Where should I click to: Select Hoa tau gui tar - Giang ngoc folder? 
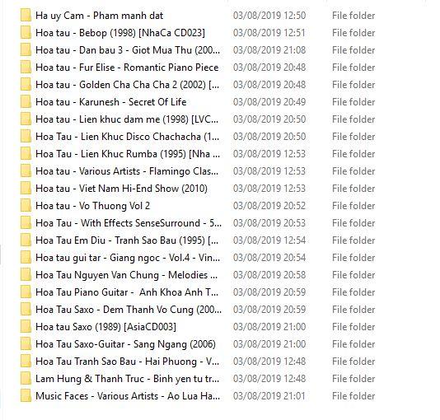pos(128,258)
